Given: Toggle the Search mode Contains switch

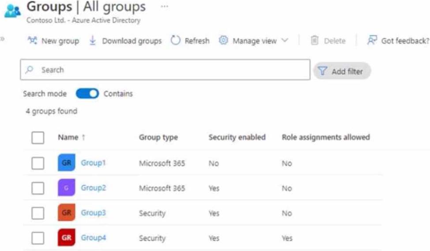Looking at the screenshot, I should pyautogui.click(x=87, y=94).
